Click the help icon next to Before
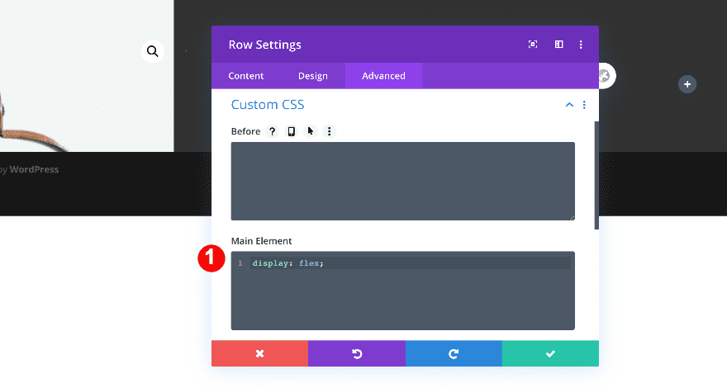The width and height of the screenshot is (727, 388). [272, 131]
